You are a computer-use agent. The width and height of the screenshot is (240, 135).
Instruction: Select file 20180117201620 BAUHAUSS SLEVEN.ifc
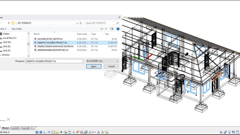coord(56,46)
